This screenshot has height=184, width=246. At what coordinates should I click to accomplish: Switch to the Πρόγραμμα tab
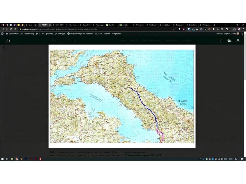[98, 25]
